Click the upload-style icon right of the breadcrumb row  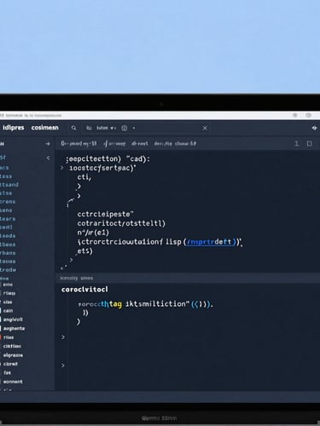(296, 144)
